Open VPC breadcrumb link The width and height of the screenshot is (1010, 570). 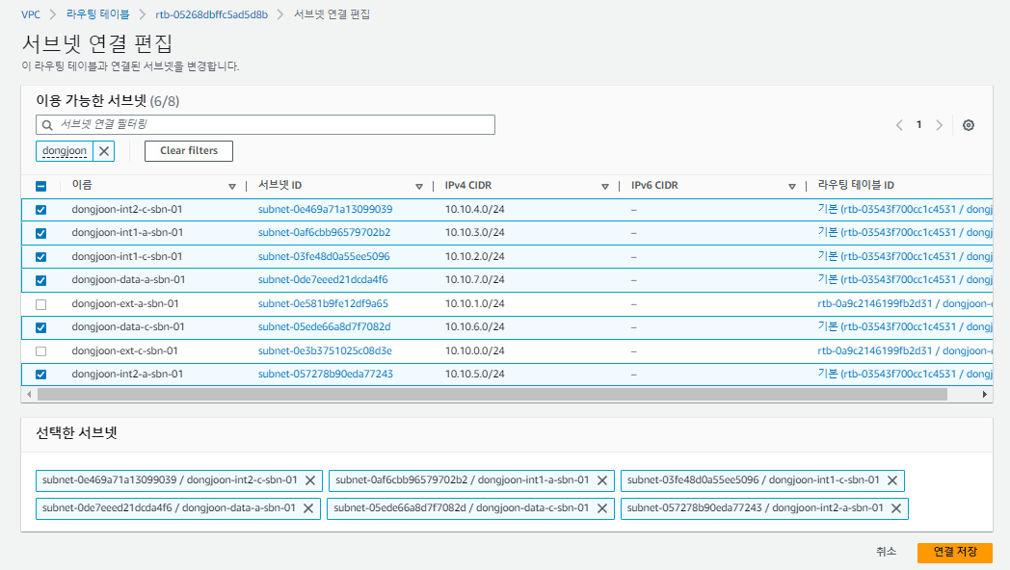(x=30, y=14)
